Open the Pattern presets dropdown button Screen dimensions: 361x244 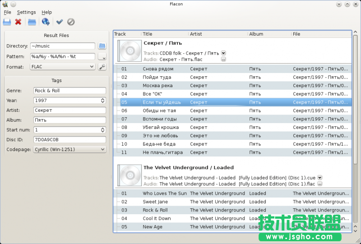click(102, 57)
